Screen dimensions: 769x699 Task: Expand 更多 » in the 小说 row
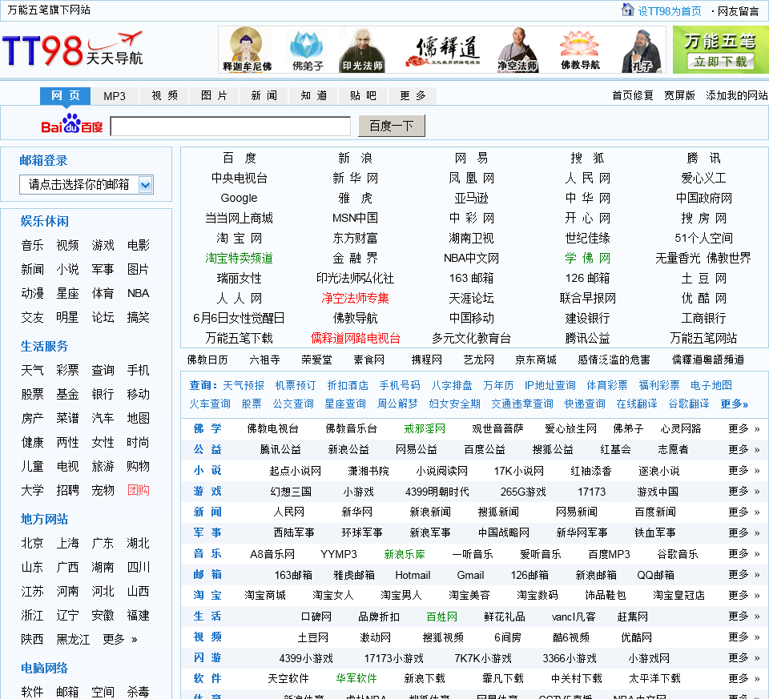744,471
